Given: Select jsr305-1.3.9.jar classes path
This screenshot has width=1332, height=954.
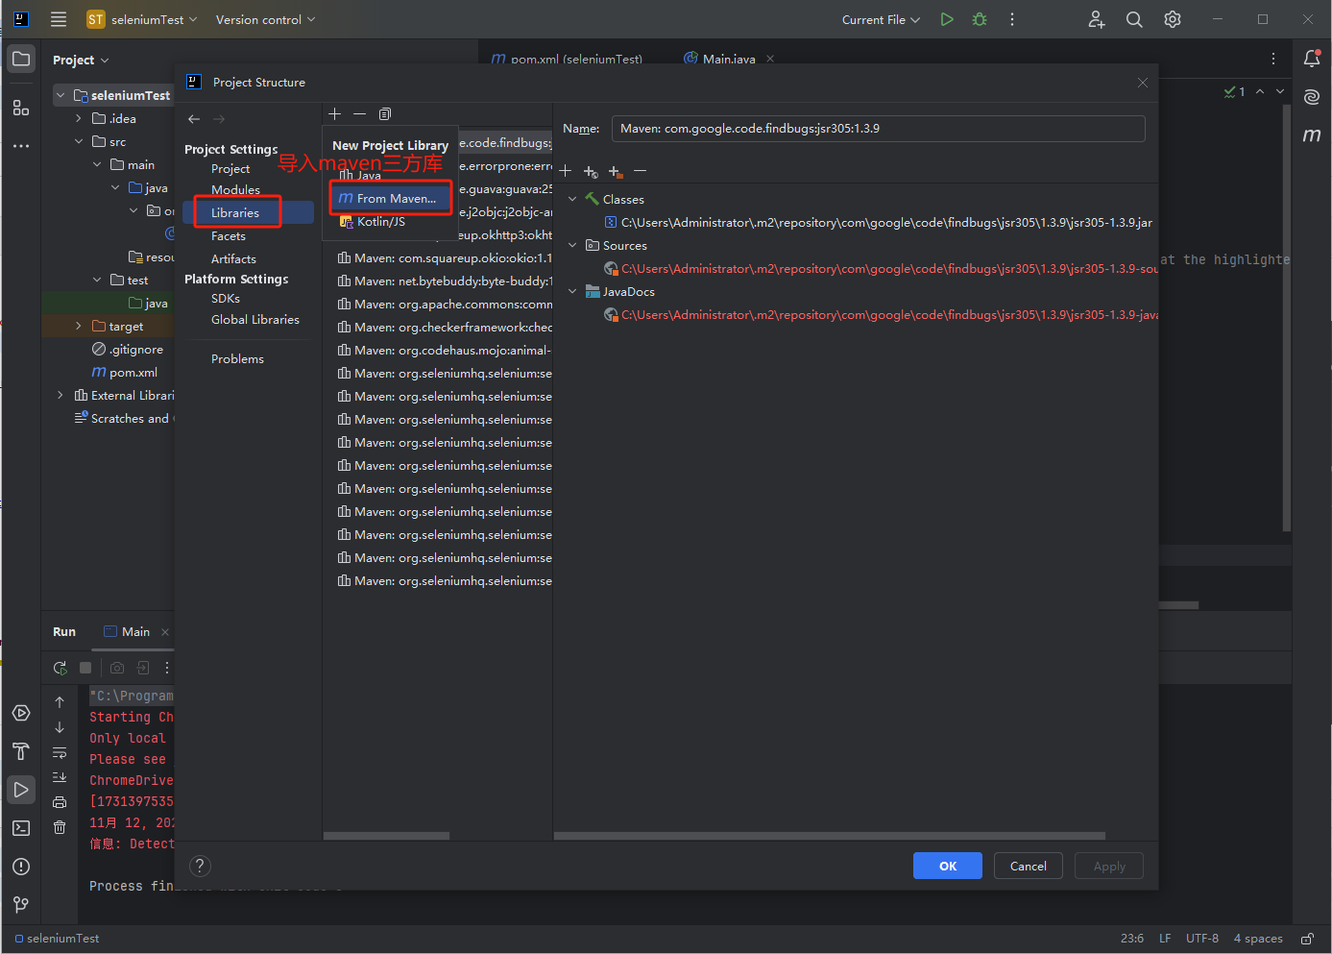Looking at the screenshot, I should 878,222.
